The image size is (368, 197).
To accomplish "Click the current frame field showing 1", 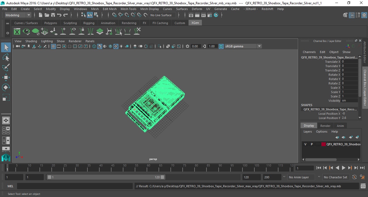I will point(305,168).
